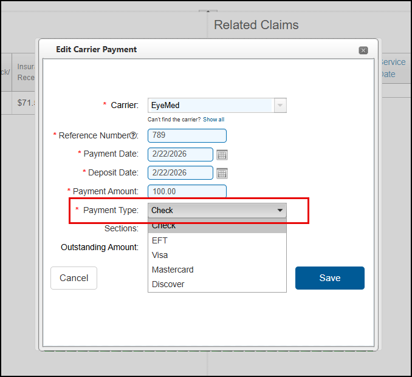Expand the Carrier dropdown arrow
The width and height of the screenshot is (412, 377).
point(280,106)
